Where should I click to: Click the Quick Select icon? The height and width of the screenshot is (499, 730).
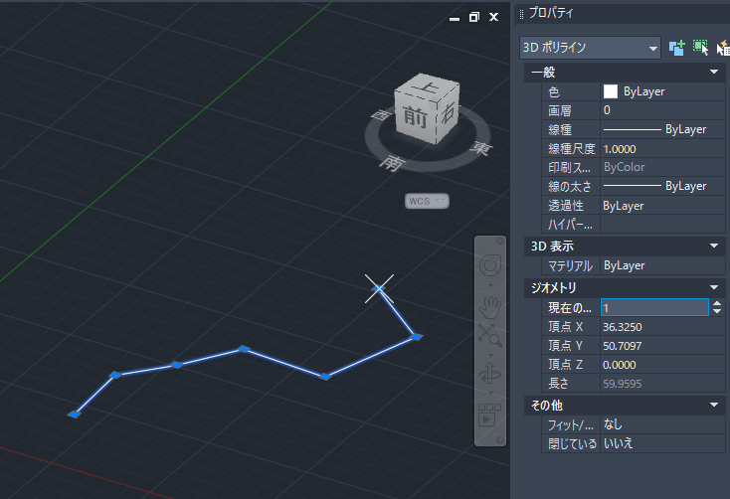725,47
